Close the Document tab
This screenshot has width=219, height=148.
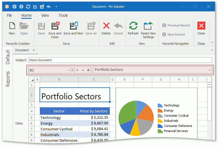(x=34, y=50)
